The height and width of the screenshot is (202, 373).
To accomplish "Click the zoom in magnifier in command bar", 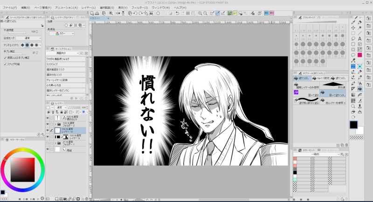I will [x=200, y=14].
